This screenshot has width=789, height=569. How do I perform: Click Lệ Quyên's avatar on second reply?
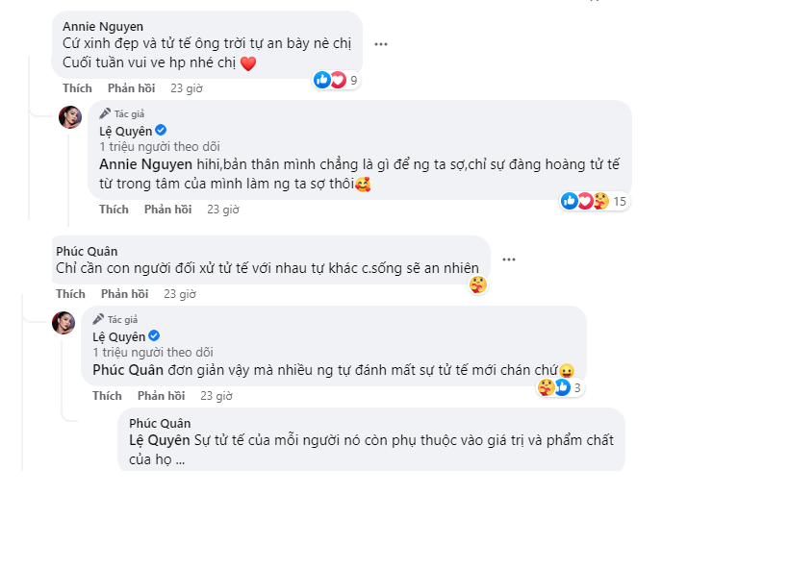[64, 323]
